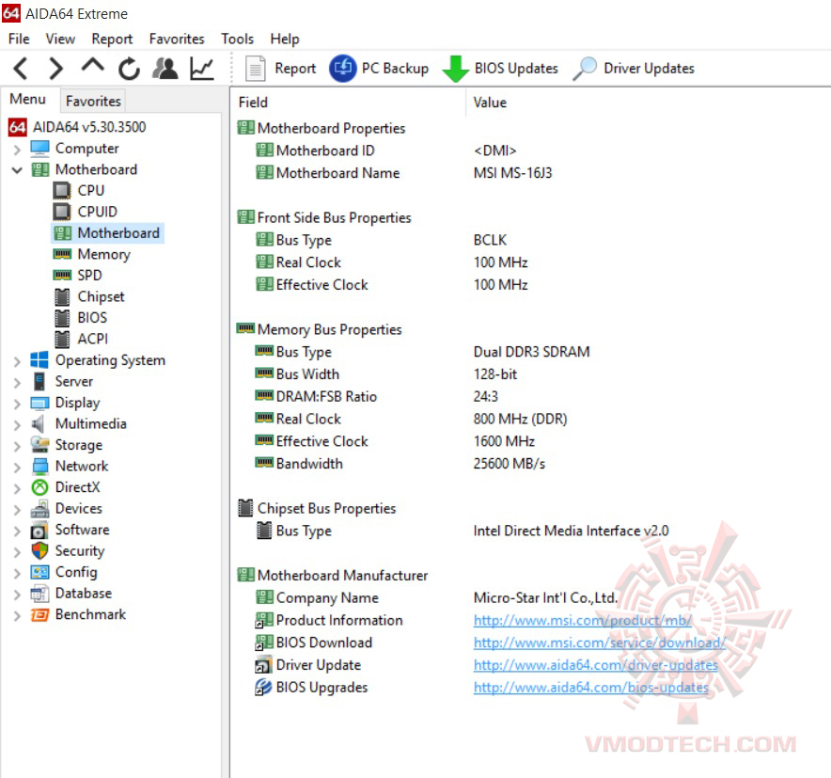Go back with the left arrow toolbar icon
The image size is (831, 778).
[22, 69]
